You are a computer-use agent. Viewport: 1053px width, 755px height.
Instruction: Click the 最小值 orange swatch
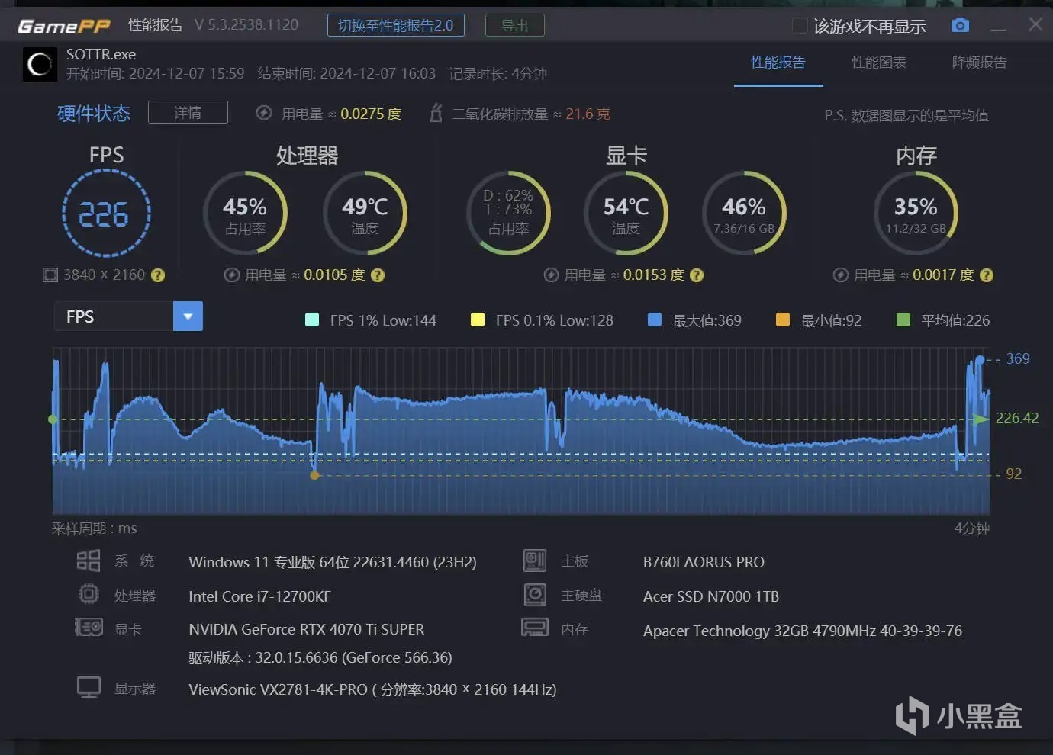point(783,320)
